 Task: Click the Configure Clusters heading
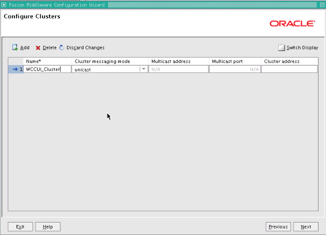point(32,16)
